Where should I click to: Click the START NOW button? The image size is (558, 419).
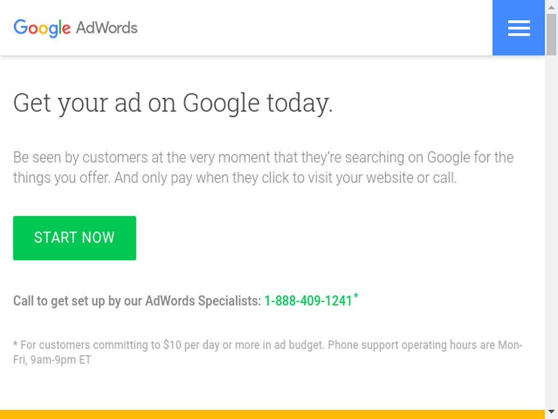click(75, 238)
